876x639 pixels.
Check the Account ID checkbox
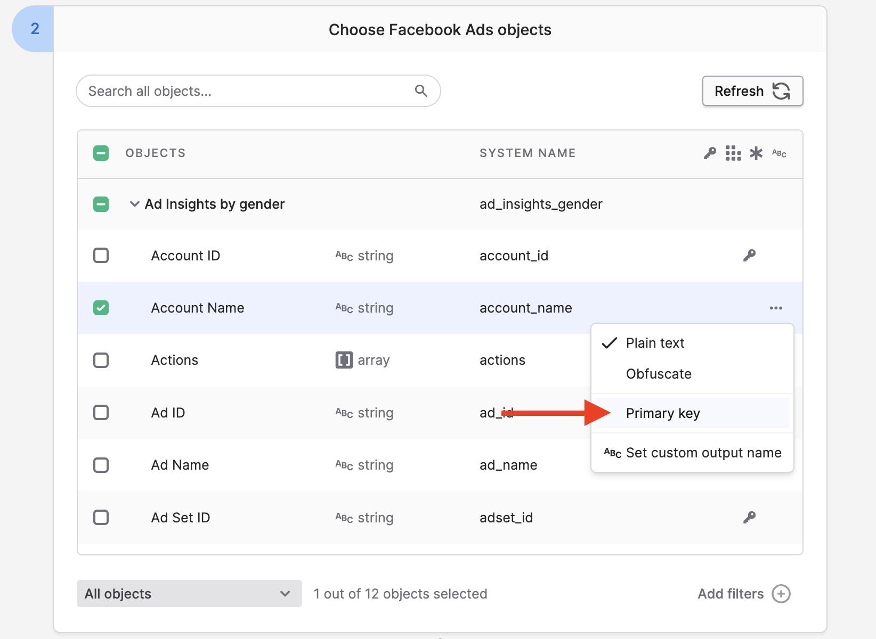pos(101,256)
